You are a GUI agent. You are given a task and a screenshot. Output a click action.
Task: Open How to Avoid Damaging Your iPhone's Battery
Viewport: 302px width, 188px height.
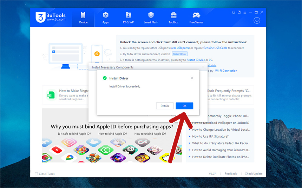(221, 150)
